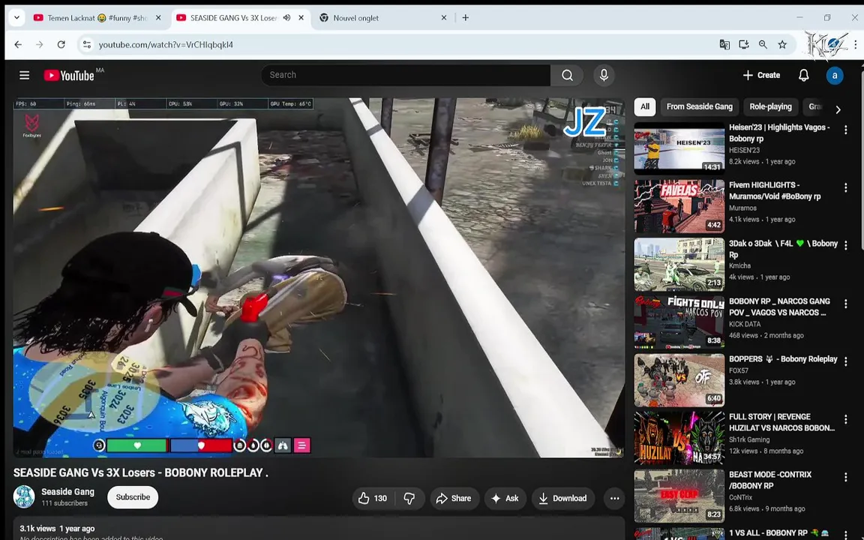
Task: Open options menu for Fivem HIGHLIGHTS video
Action: (x=846, y=188)
